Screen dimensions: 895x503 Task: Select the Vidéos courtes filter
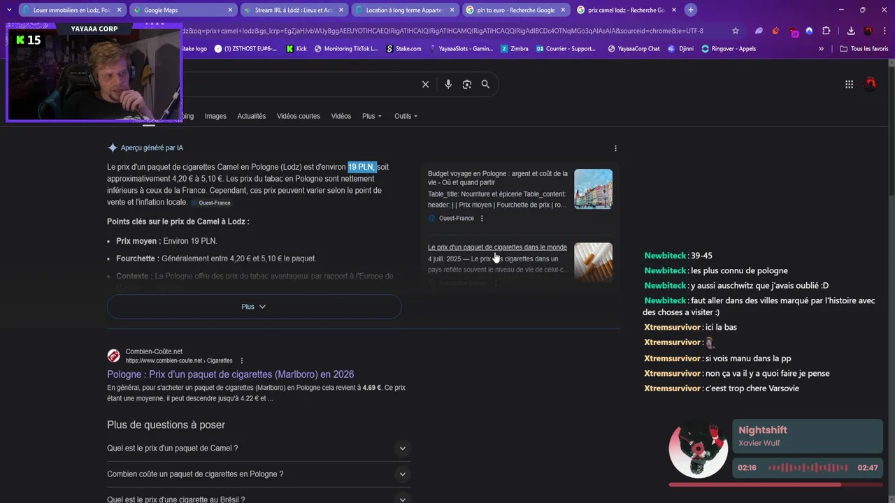[x=299, y=116]
